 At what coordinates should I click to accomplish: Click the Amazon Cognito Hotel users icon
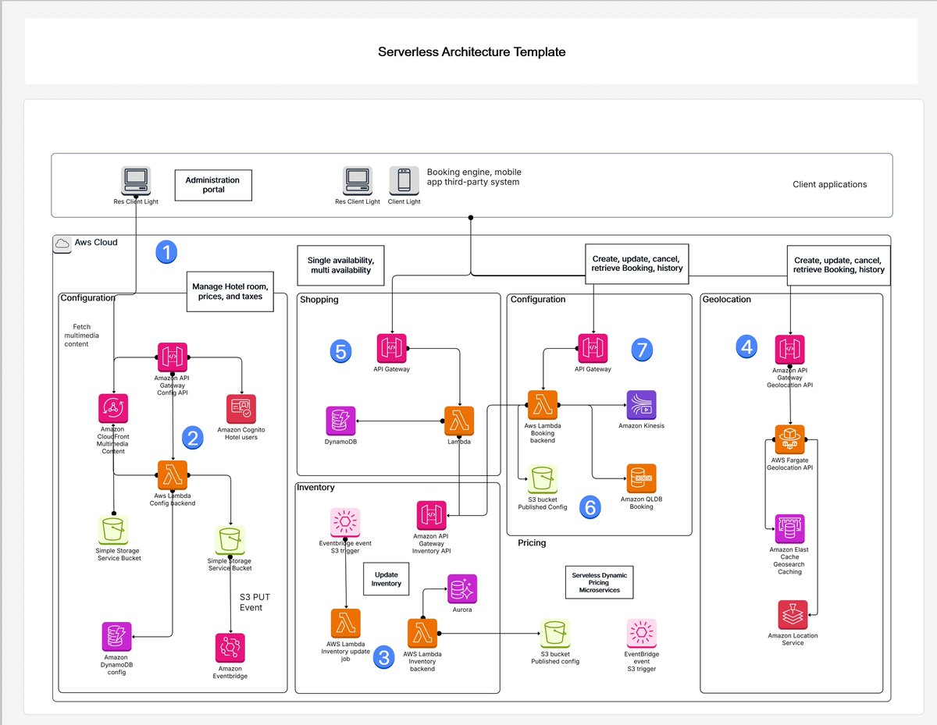[x=241, y=408]
